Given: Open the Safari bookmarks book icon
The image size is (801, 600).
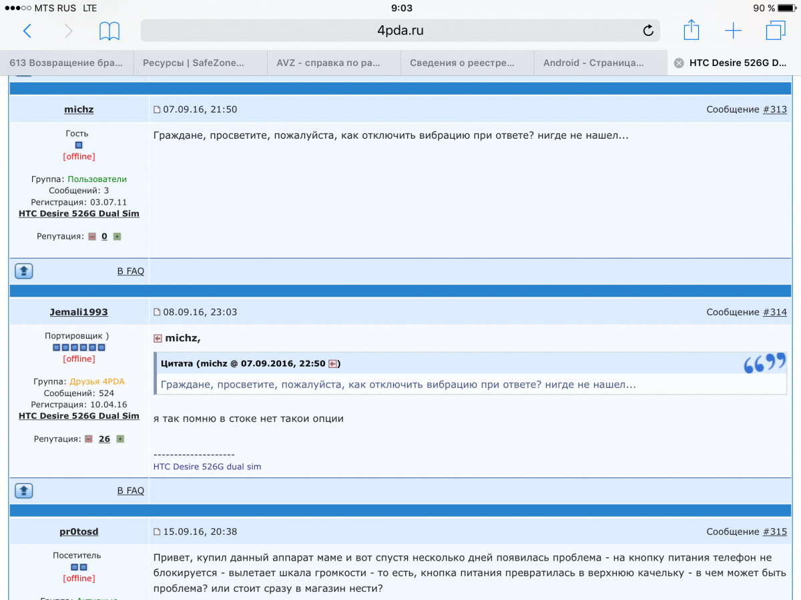Looking at the screenshot, I should pyautogui.click(x=109, y=31).
